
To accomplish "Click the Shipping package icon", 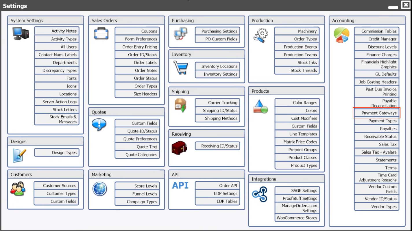I will [180, 105].
